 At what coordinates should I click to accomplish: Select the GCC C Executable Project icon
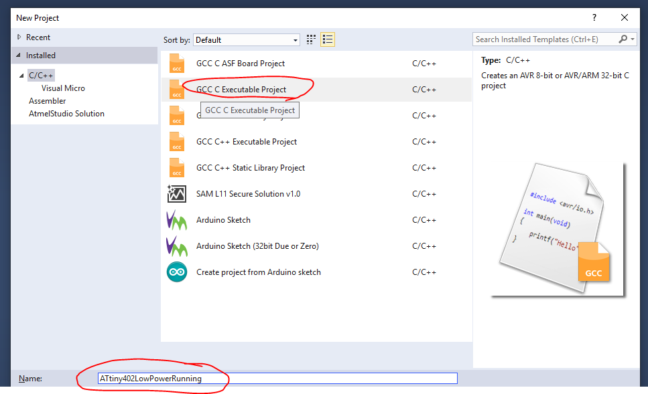(177, 90)
